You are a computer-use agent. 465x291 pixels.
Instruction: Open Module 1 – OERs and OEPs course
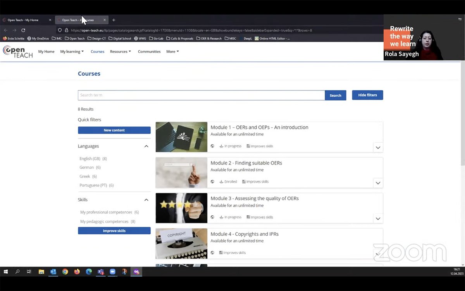tap(259, 127)
